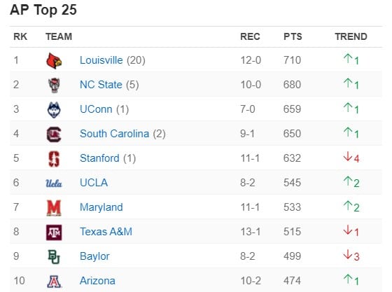Go to the Baylor team page
392x292 pixels.
click(94, 256)
